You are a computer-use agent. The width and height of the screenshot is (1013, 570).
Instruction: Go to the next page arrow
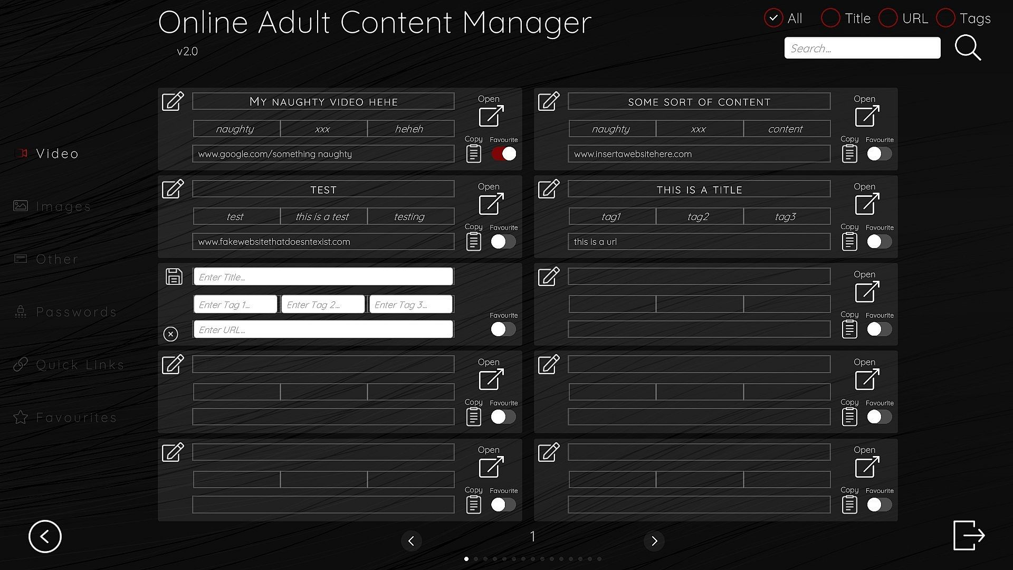pos(654,540)
